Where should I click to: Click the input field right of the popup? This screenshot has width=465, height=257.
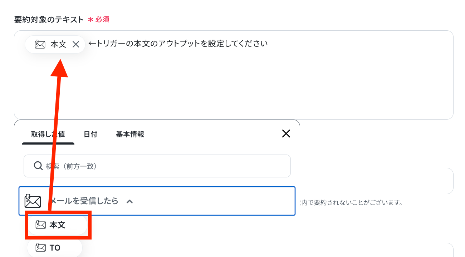pos(376,181)
